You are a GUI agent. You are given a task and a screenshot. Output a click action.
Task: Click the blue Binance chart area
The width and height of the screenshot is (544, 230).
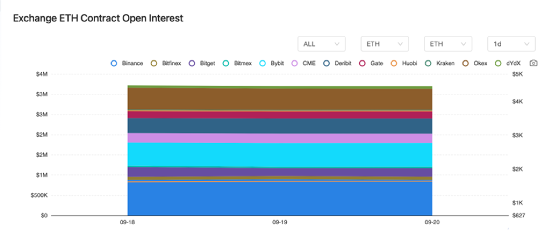280,199
